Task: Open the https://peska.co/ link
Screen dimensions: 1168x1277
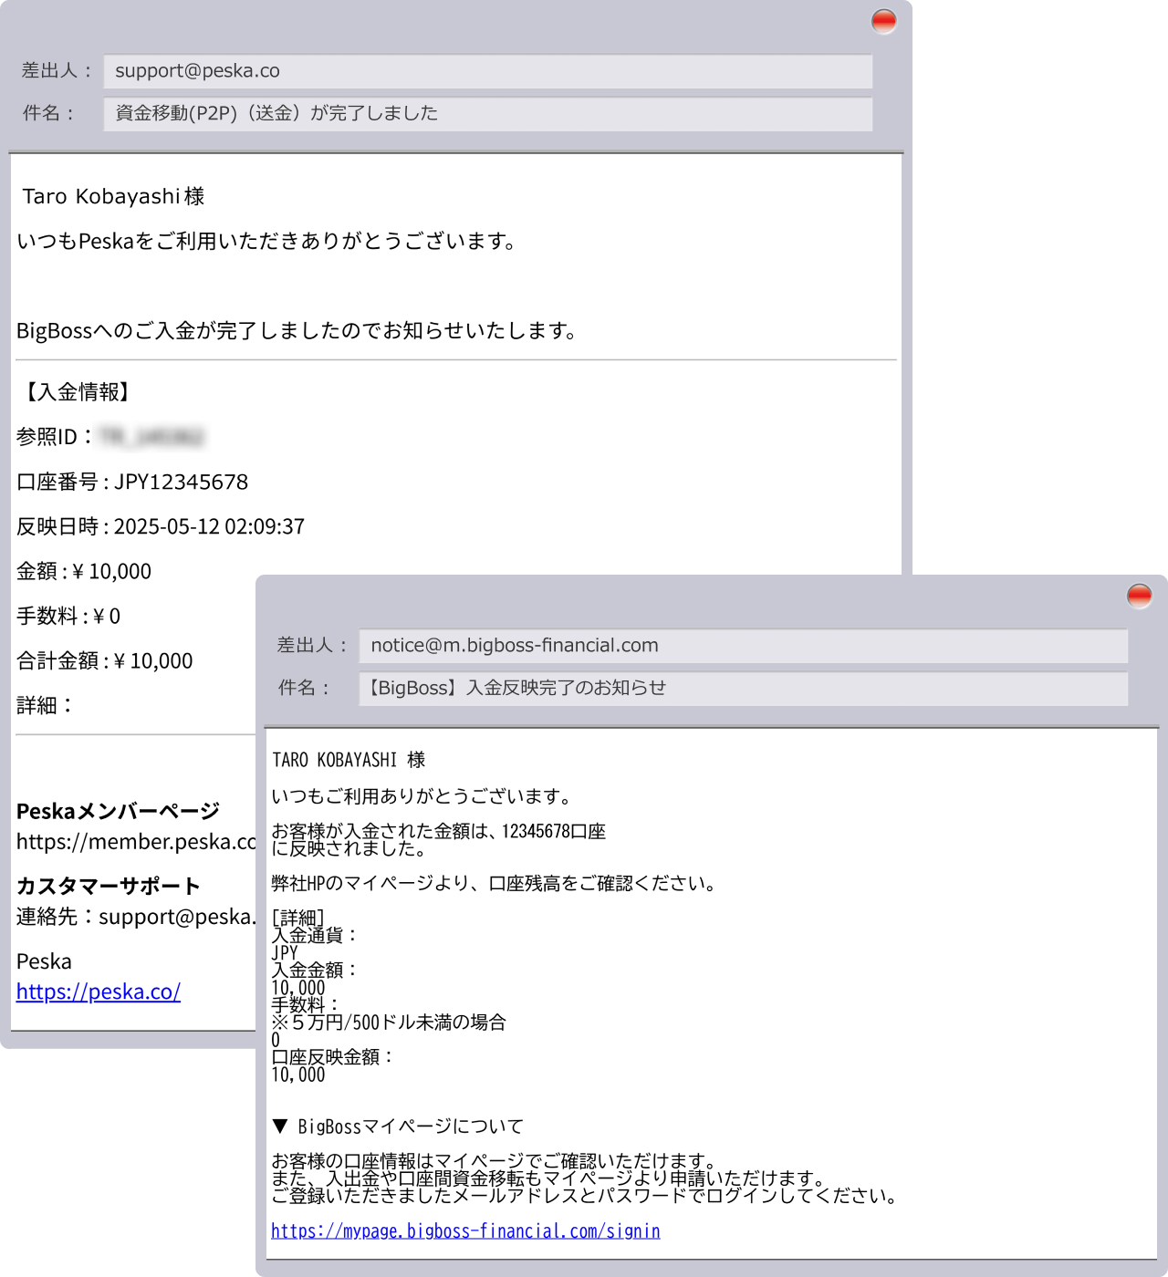Action: coord(99,991)
